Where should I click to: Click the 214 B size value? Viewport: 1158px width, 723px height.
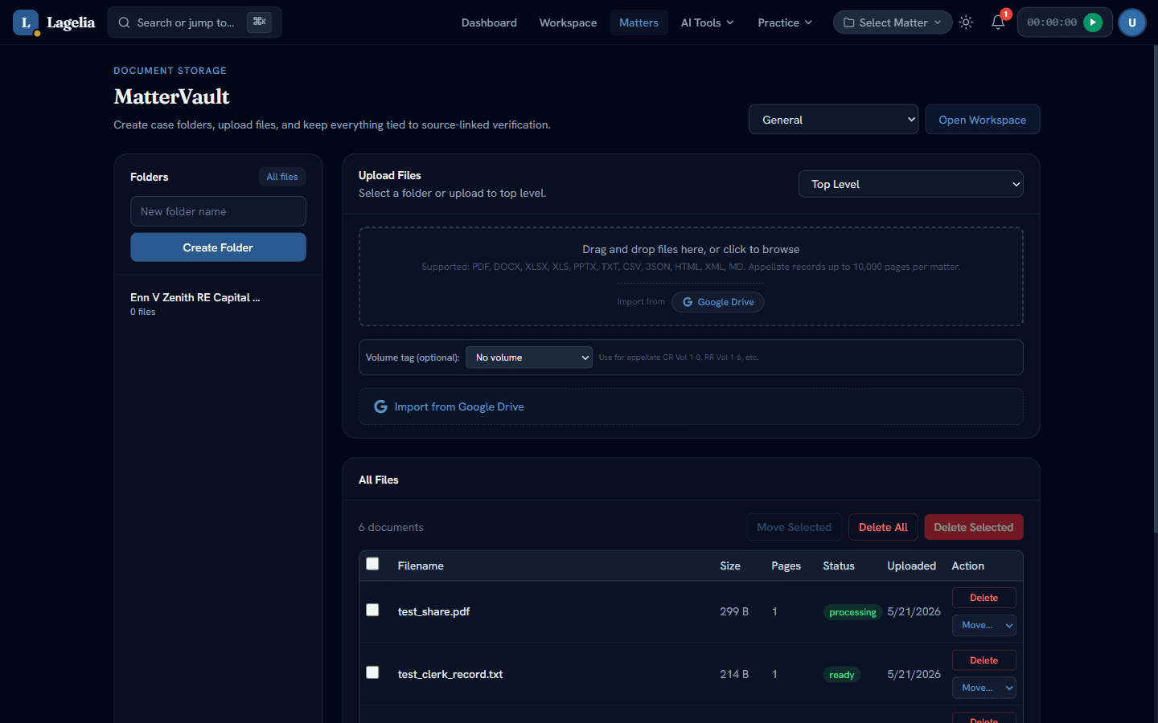(x=734, y=674)
